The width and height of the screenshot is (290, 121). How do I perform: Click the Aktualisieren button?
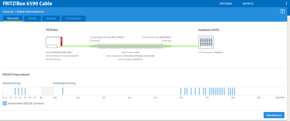click(274, 115)
